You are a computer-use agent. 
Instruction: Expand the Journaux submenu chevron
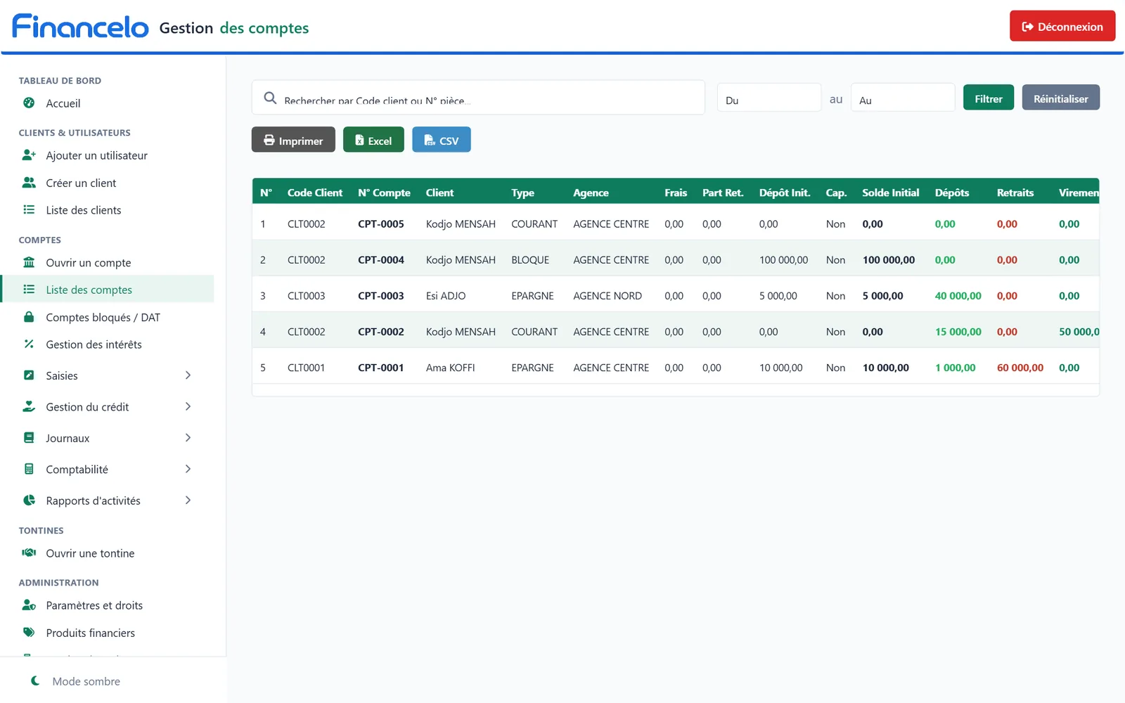(188, 438)
